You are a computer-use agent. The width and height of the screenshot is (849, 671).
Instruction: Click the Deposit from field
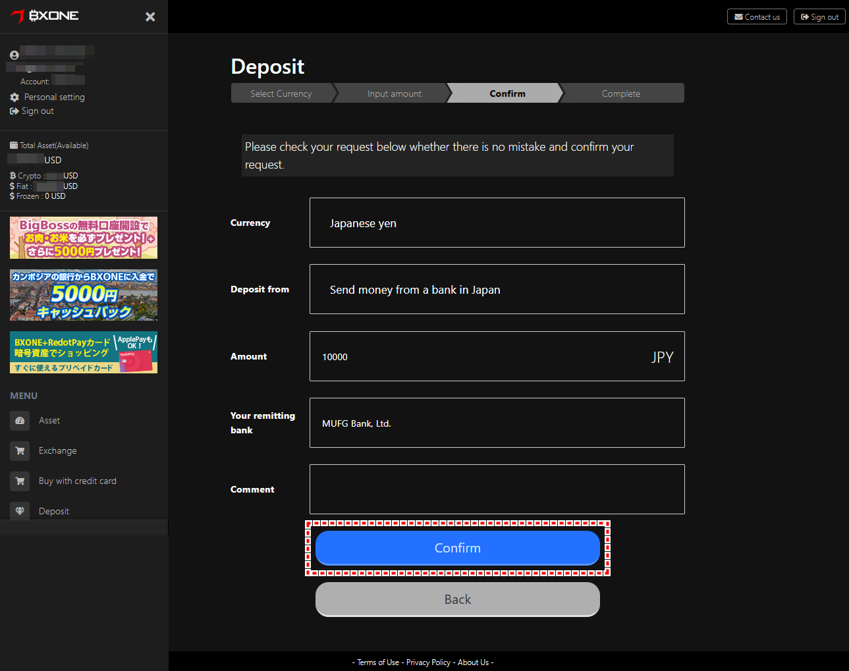pos(497,289)
